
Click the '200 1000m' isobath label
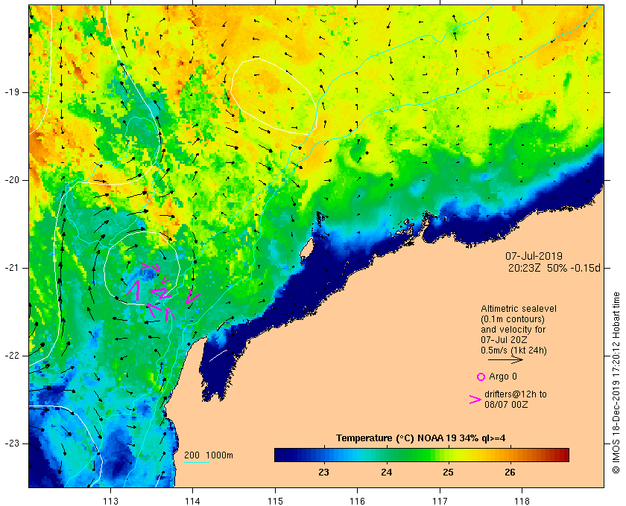(x=209, y=455)
